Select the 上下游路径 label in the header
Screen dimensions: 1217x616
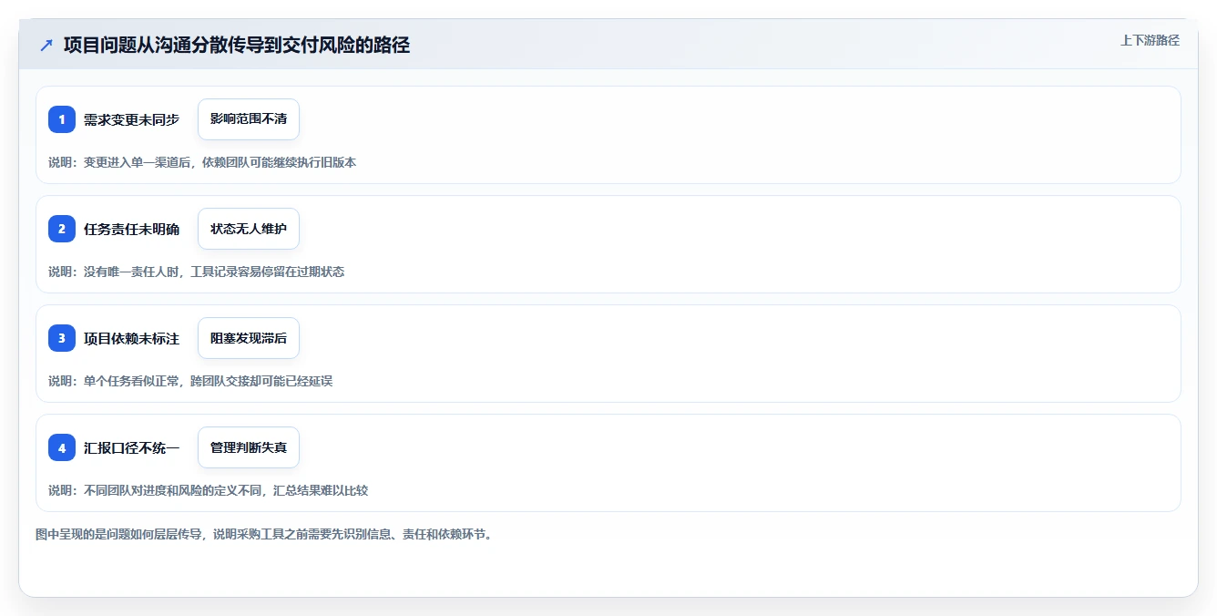[x=1150, y=40]
